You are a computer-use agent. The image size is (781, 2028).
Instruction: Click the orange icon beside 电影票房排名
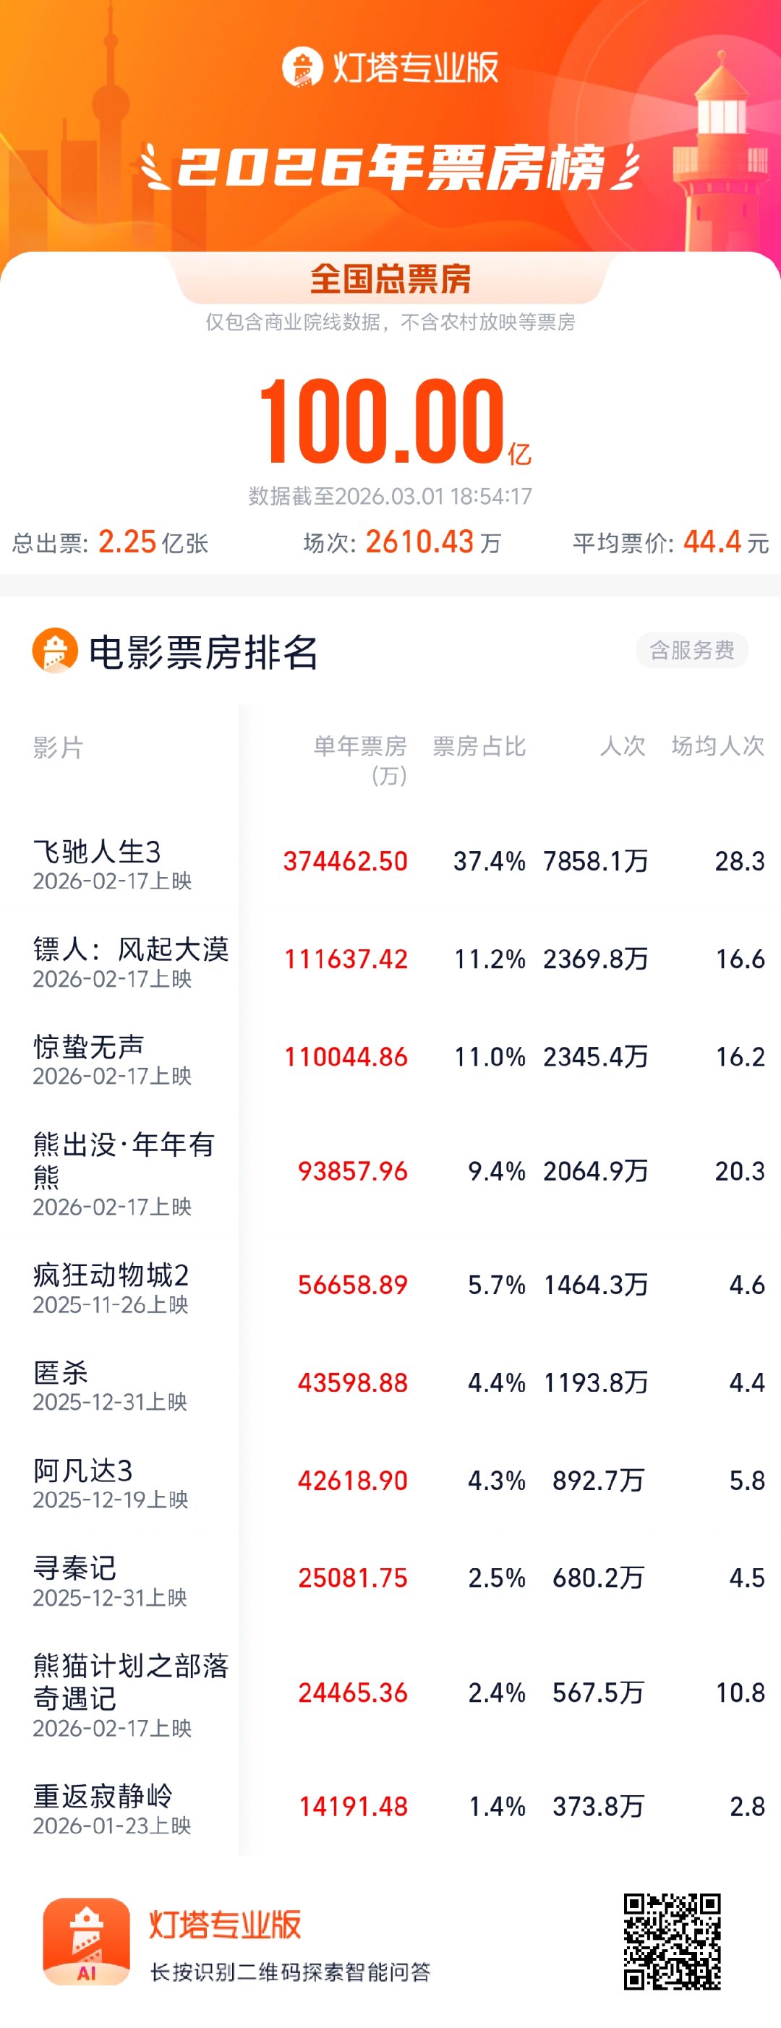click(x=54, y=650)
